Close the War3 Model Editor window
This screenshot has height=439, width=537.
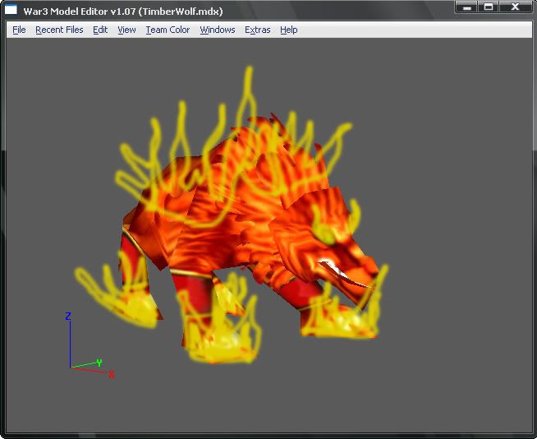(516, 7)
